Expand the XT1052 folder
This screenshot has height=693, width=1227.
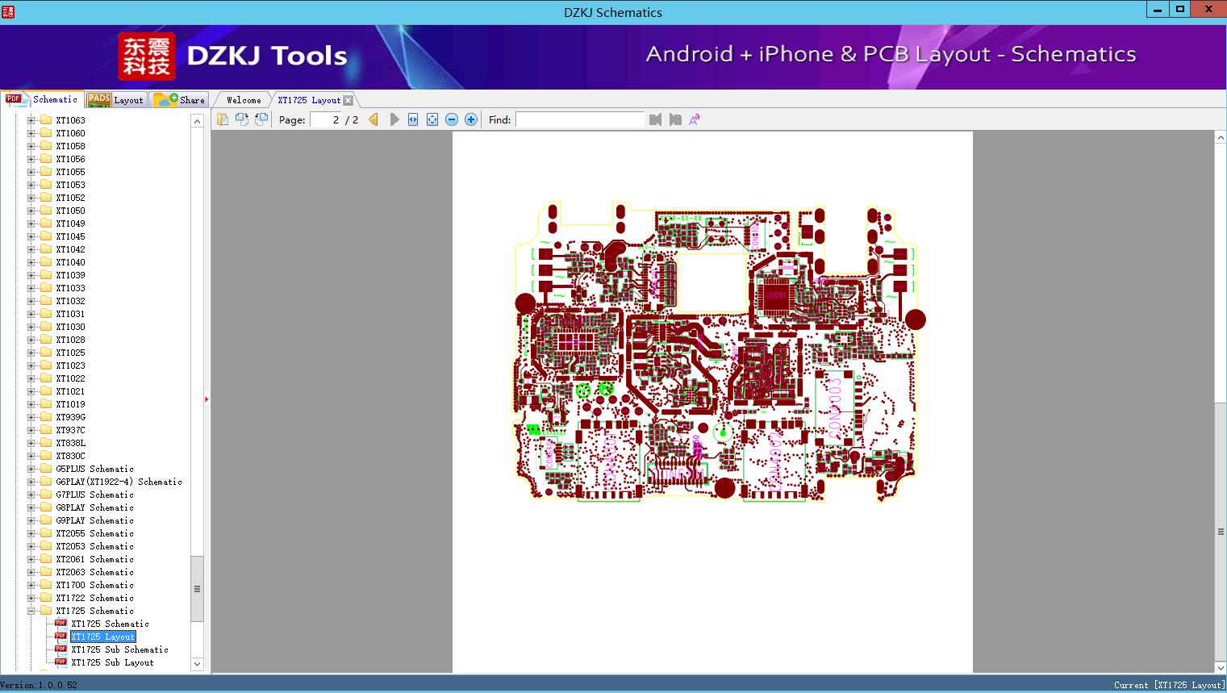[x=31, y=198]
